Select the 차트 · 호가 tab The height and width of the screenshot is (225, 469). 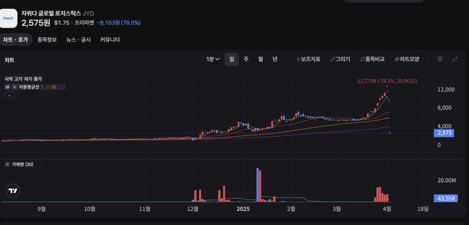pyautogui.click(x=16, y=39)
